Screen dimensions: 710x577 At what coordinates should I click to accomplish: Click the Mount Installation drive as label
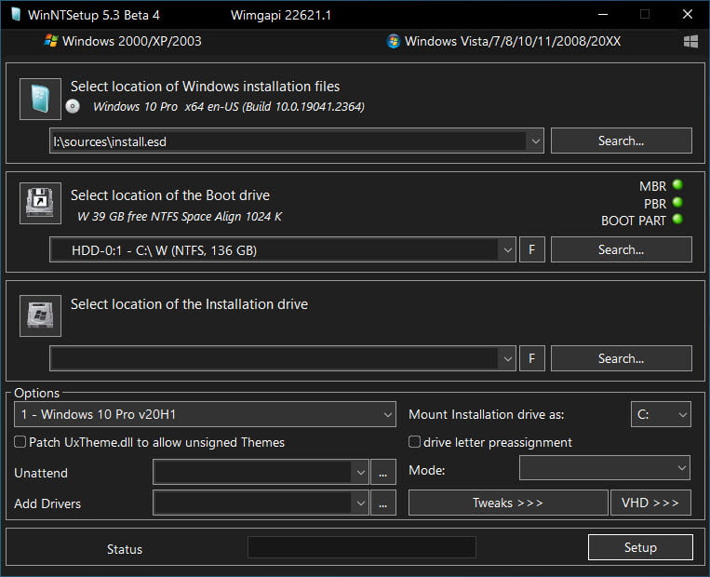tap(487, 414)
